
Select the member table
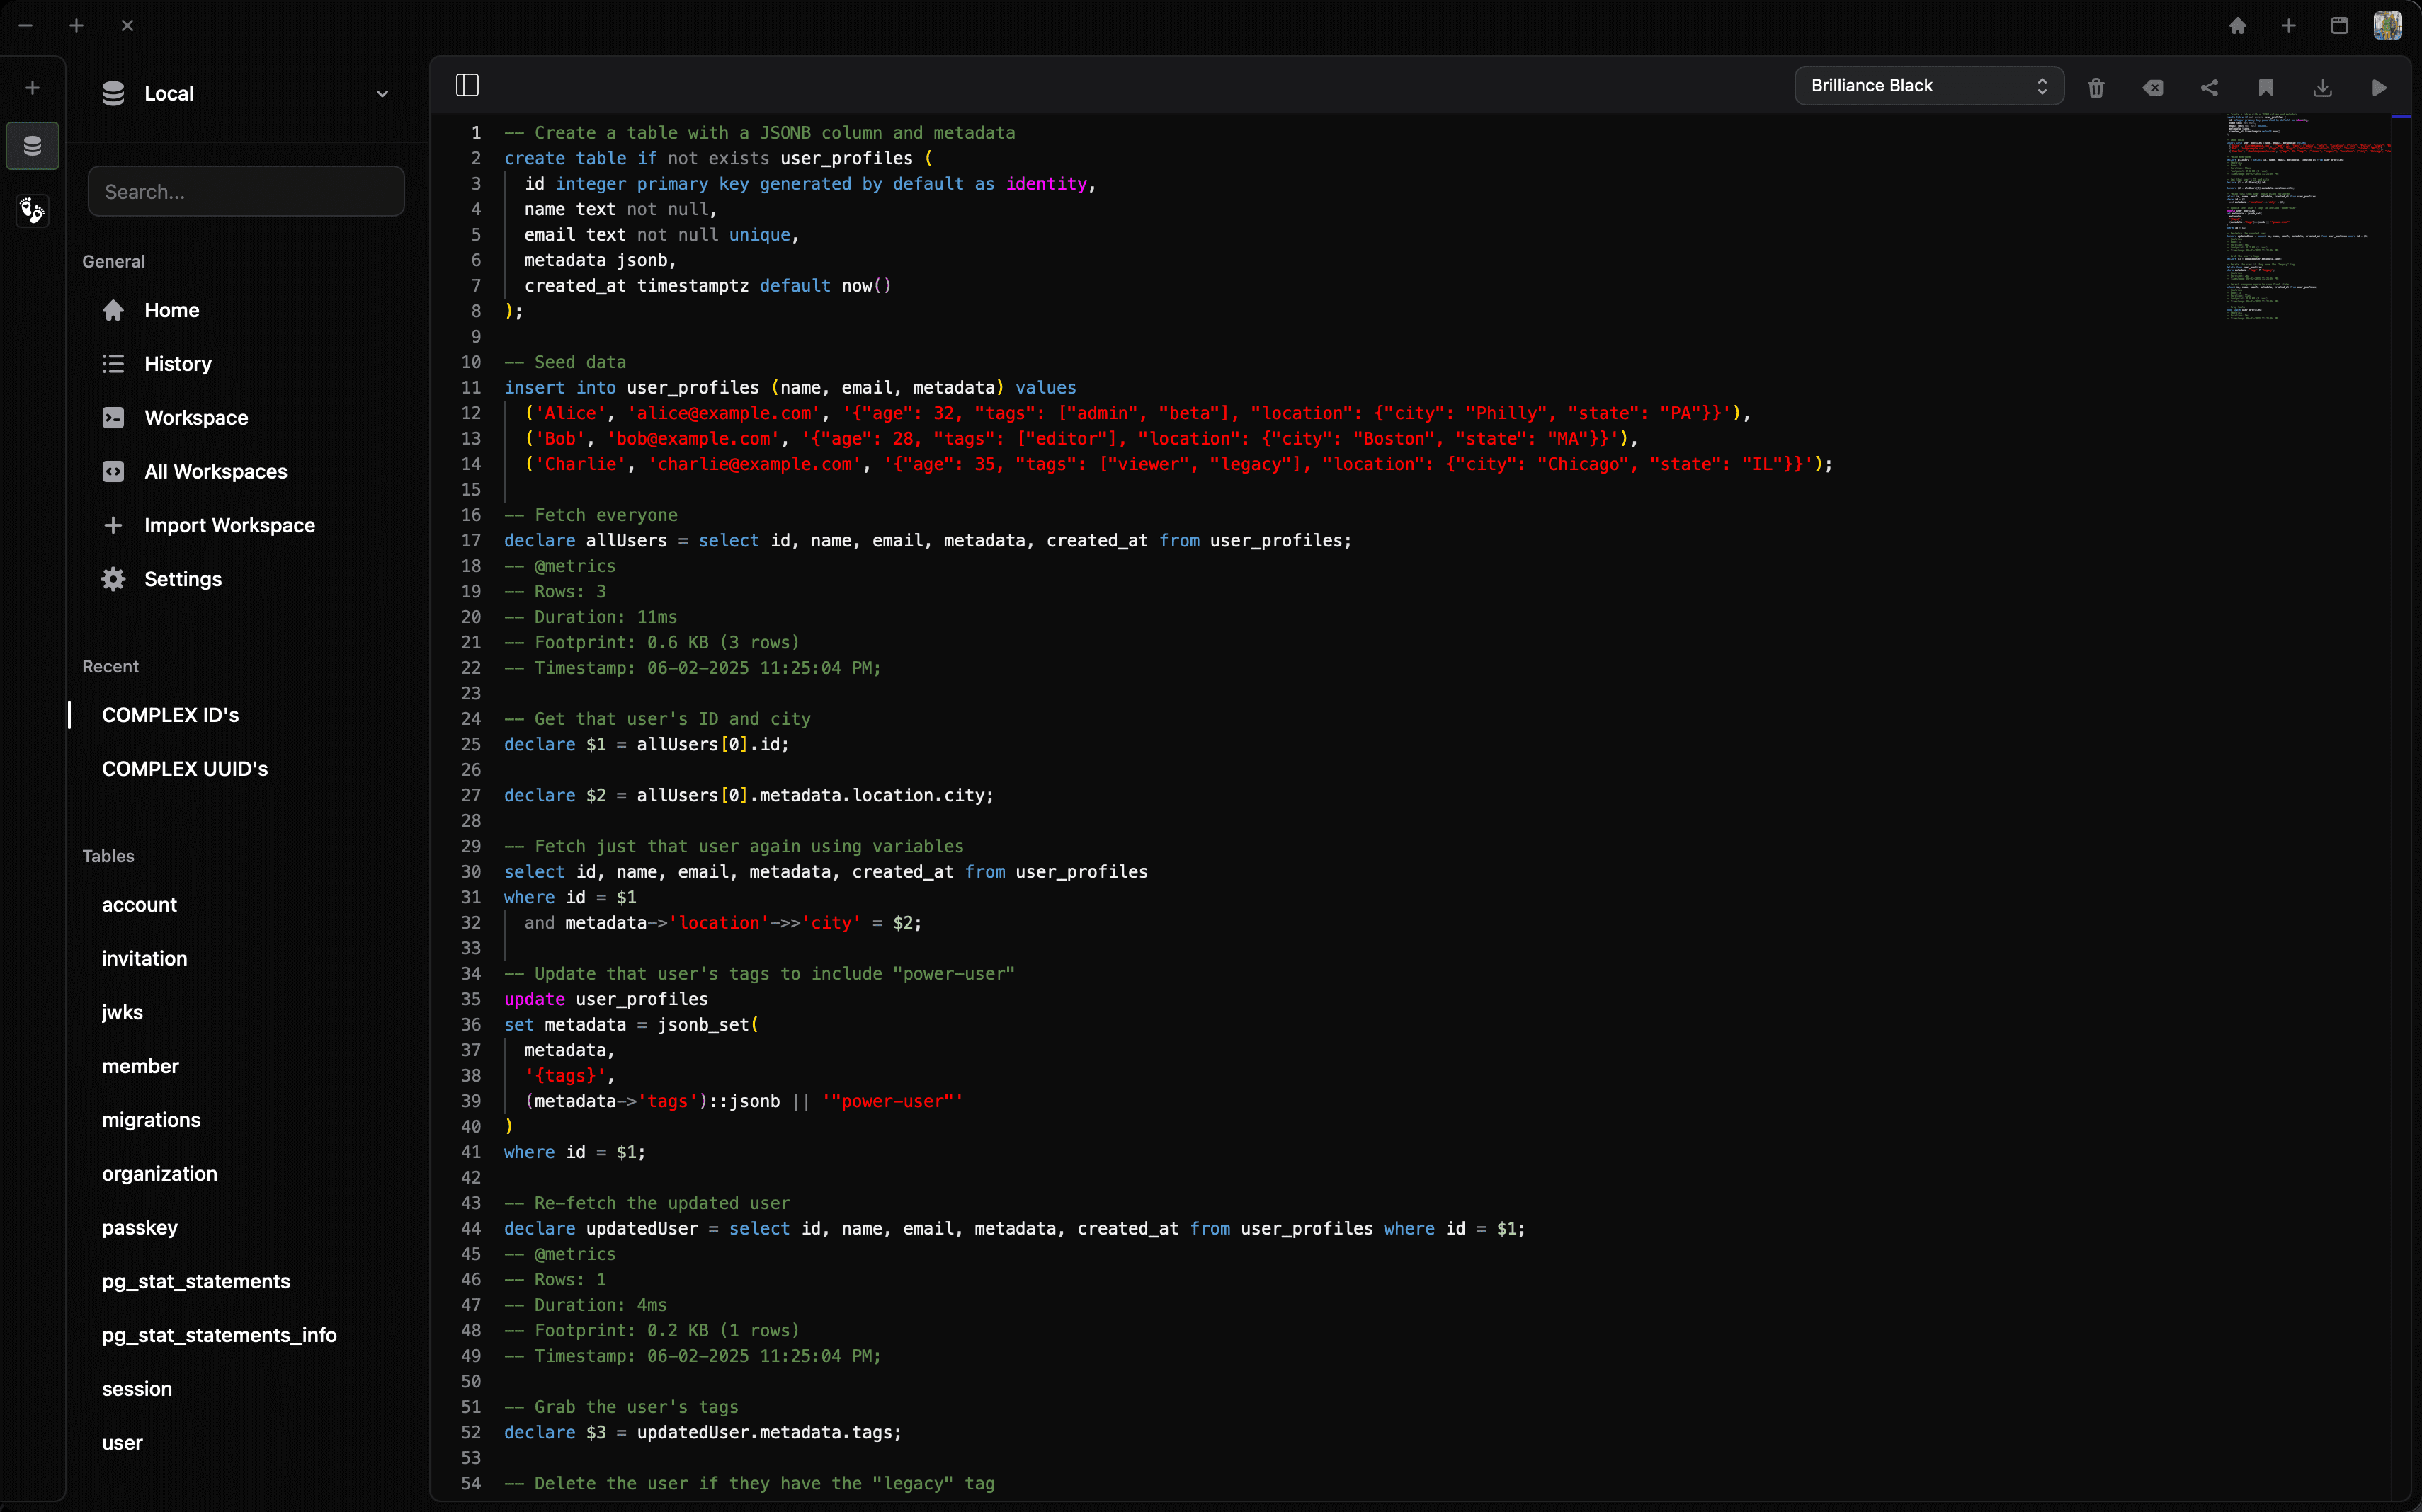pyautogui.click(x=140, y=1066)
